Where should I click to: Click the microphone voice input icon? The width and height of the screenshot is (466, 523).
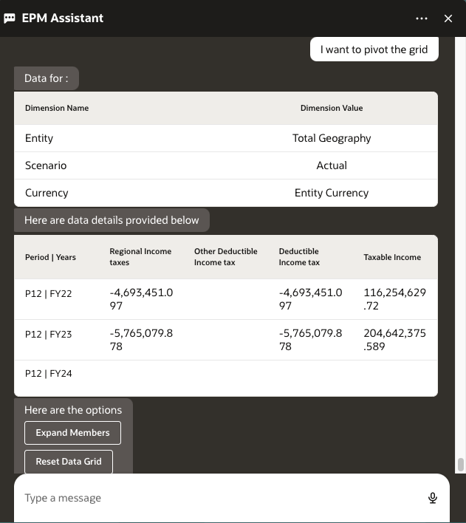tap(433, 498)
